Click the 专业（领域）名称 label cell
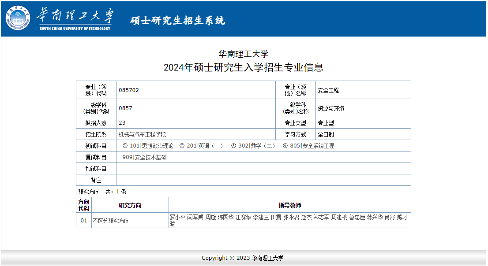The image size is (488, 266). click(296, 90)
